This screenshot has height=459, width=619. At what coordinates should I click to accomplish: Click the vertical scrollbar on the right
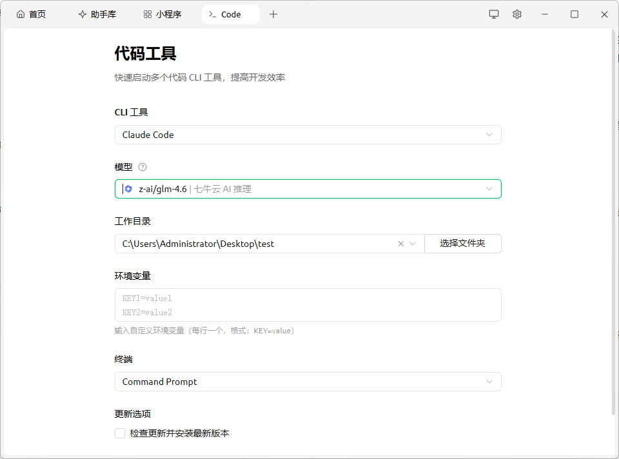pyautogui.click(x=613, y=219)
